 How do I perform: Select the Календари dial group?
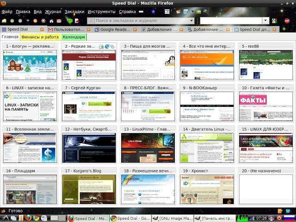(74, 37)
